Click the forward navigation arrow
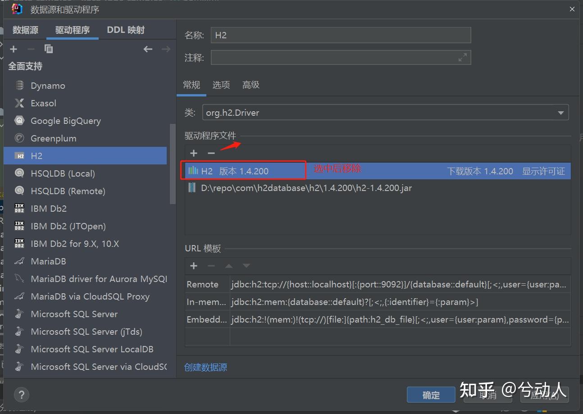Viewport: 583px width, 414px height. click(x=166, y=49)
